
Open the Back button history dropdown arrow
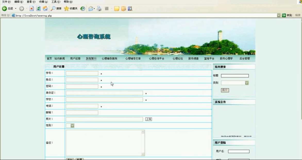pos(16,8)
